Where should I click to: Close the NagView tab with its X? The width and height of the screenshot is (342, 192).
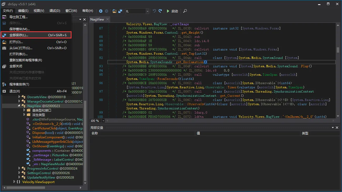tap(108, 19)
